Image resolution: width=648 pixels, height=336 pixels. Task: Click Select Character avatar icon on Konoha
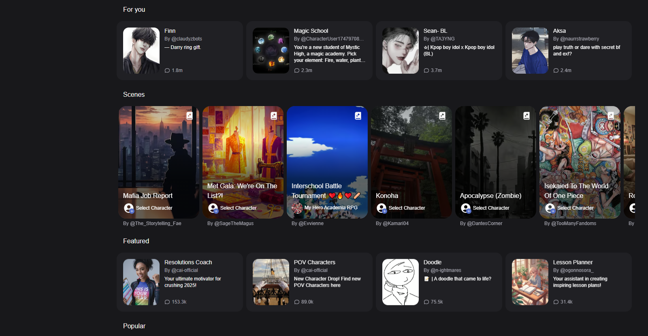coord(382,208)
